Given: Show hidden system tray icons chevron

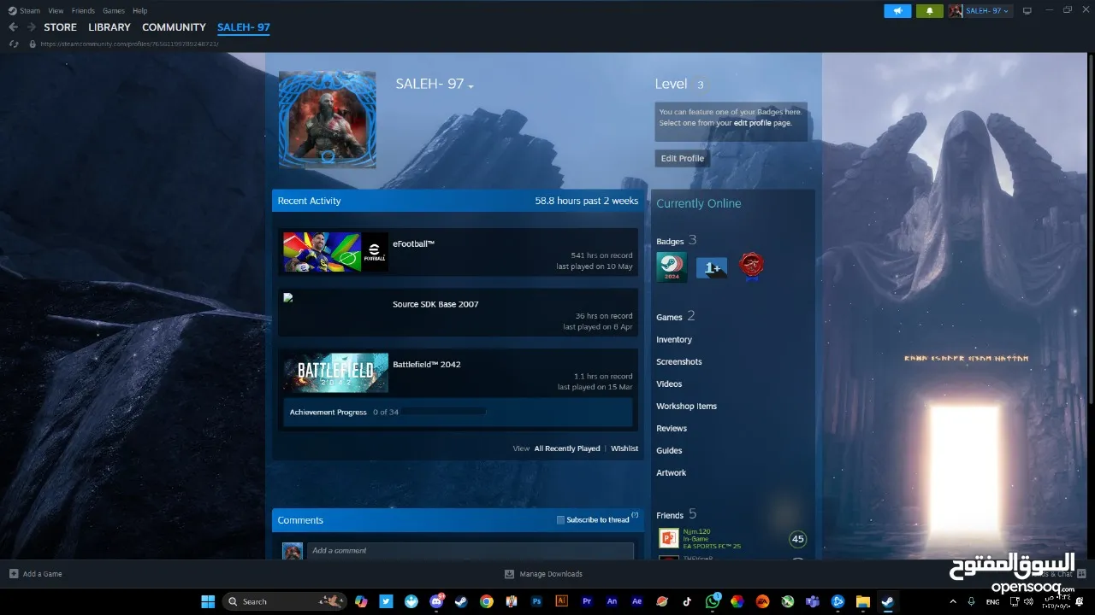Looking at the screenshot, I should [x=953, y=601].
